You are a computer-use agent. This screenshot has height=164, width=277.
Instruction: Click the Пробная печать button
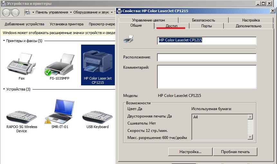[235, 152]
